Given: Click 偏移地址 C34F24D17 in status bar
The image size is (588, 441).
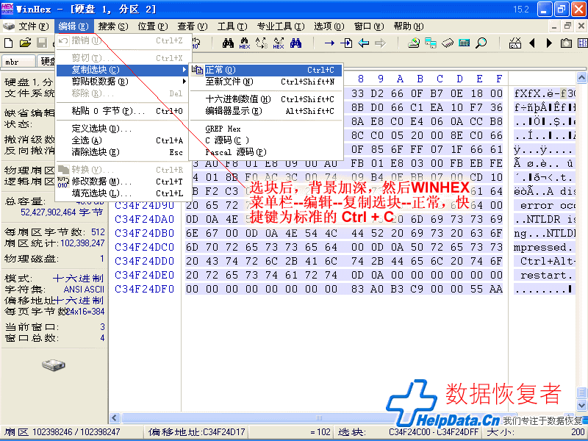Looking at the screenshot, I should [196, 432].
